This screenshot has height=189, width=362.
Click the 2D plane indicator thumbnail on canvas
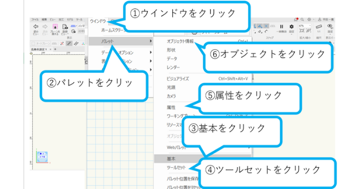(43, 157)
